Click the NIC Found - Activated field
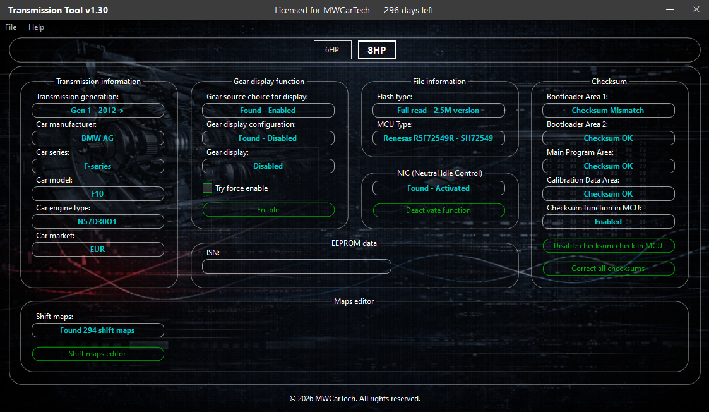Screen dimensions: 709x412 439,188
